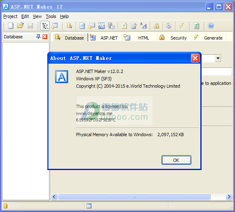Click the Open Project folder icon
Screen dimensions: 235x212
tap(20, 26)
